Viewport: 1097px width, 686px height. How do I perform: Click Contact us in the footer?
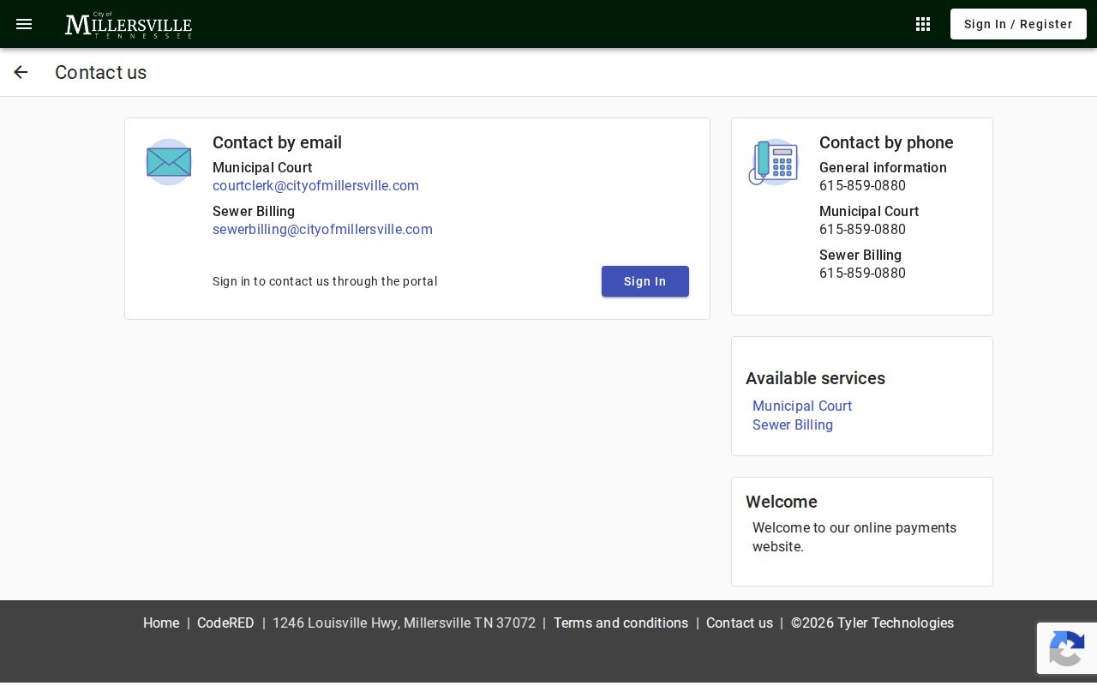click(740, 623)
